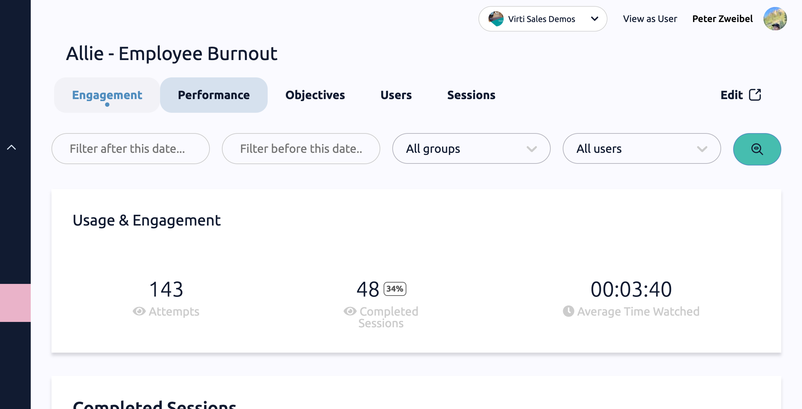The image size is (802, 409).
Task: Click the View as User link
Action: [x=650, y=19]
